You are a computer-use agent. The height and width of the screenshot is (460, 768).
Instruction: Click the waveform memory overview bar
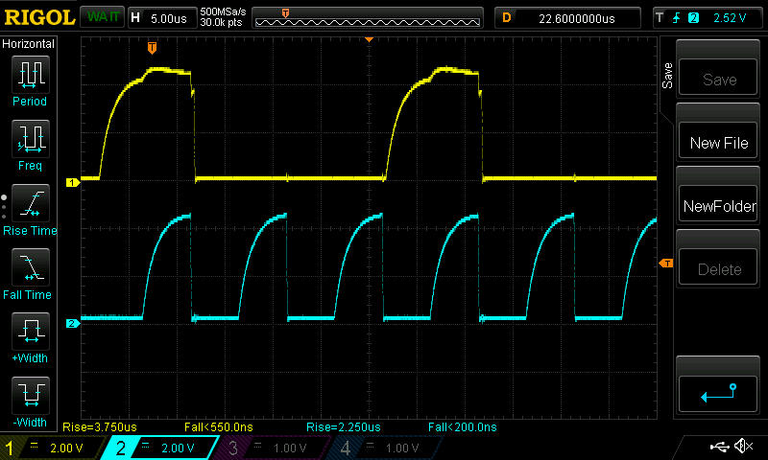[368, 18]
